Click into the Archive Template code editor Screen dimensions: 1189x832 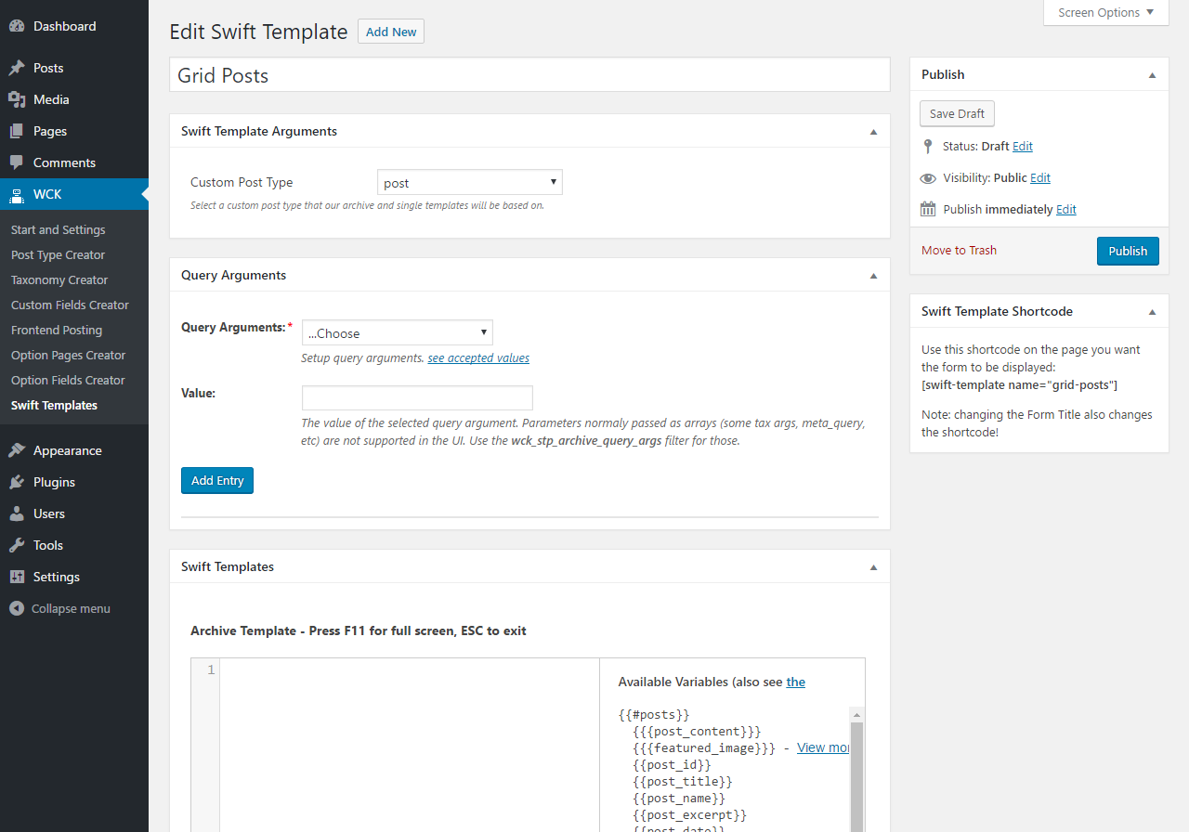410,745
